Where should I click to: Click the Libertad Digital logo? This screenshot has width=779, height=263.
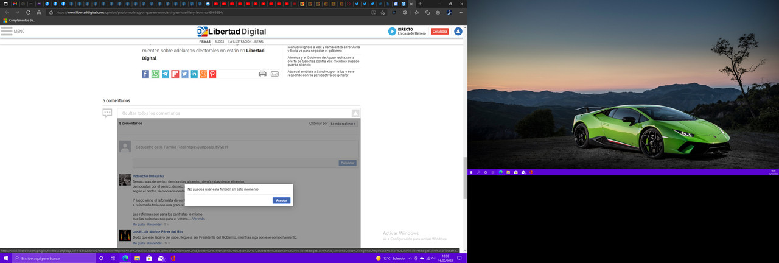click(x=231, y=31)
